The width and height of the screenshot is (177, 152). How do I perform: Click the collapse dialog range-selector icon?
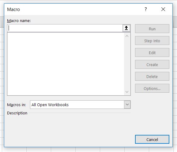(126, 28)
